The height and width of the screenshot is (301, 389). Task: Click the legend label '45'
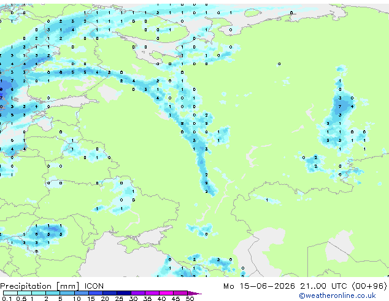[175, 299]
